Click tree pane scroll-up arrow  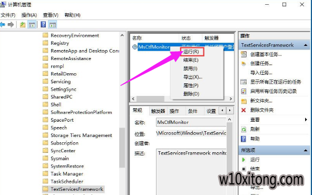pos(122,35)
